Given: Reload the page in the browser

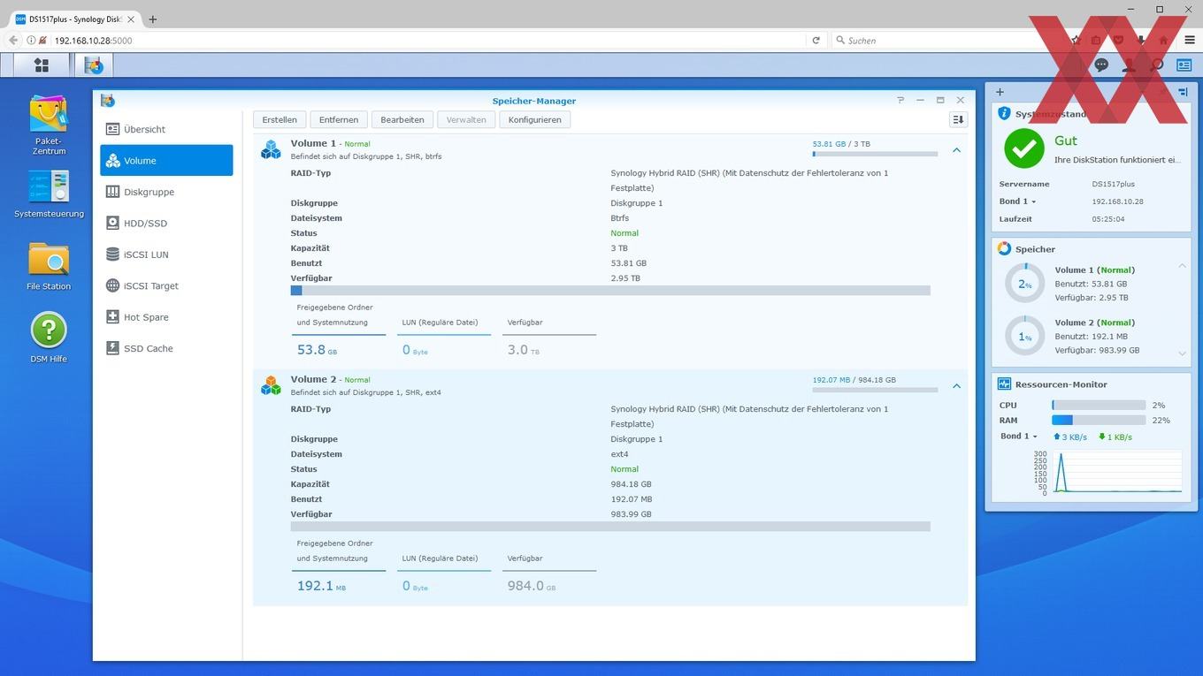Looking at the screenshot, I should (816, 40).
